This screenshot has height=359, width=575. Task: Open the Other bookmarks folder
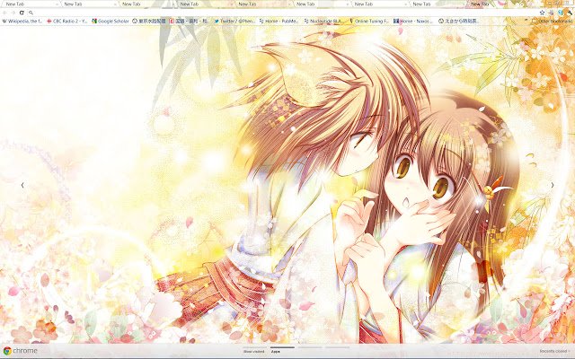pos(553,22)
